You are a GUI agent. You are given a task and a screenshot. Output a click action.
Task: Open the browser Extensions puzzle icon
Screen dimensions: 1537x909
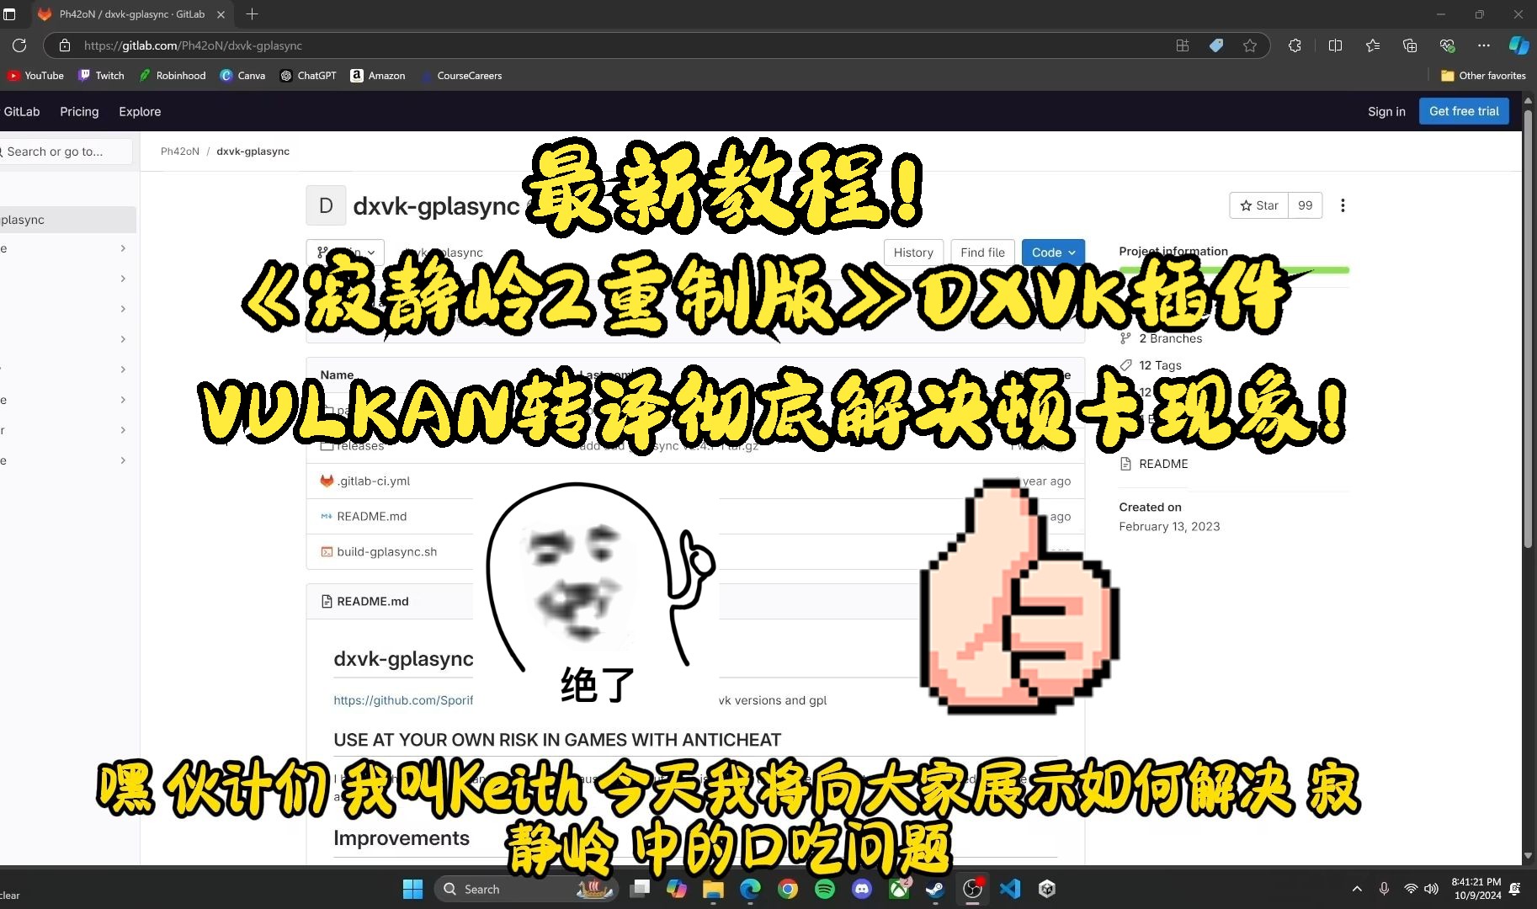pos(1295,45)
